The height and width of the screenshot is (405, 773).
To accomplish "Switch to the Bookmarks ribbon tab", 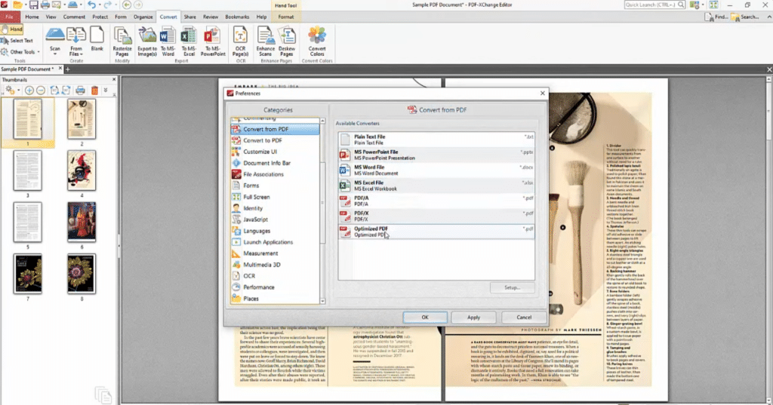I will pos(237,17).
